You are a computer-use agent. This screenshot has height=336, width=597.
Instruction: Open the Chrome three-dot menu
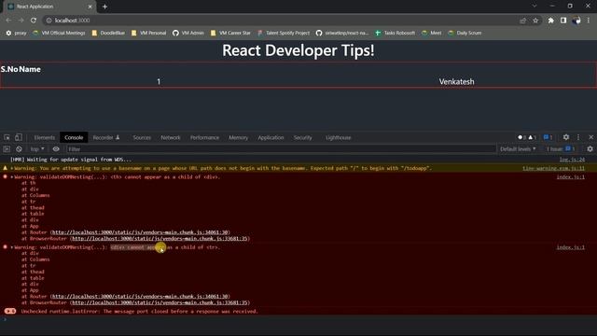589,21
